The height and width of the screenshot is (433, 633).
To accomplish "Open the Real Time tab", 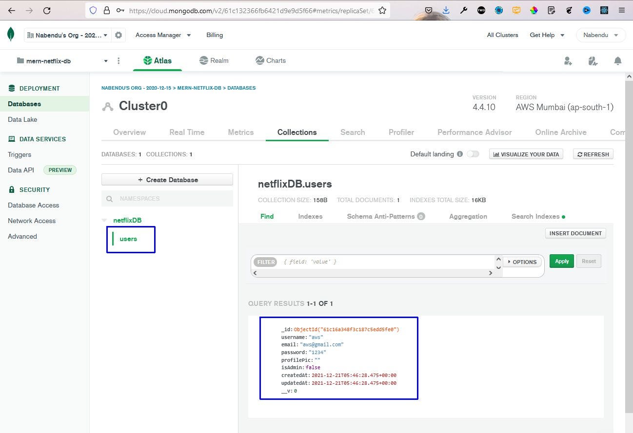I will [x=187, y=132].
